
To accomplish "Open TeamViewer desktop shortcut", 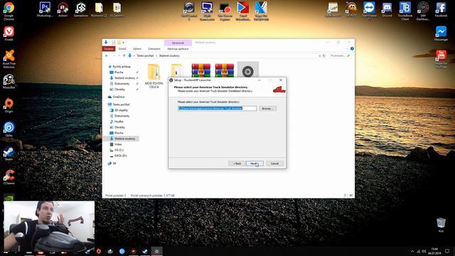I will tap(369, 11).
